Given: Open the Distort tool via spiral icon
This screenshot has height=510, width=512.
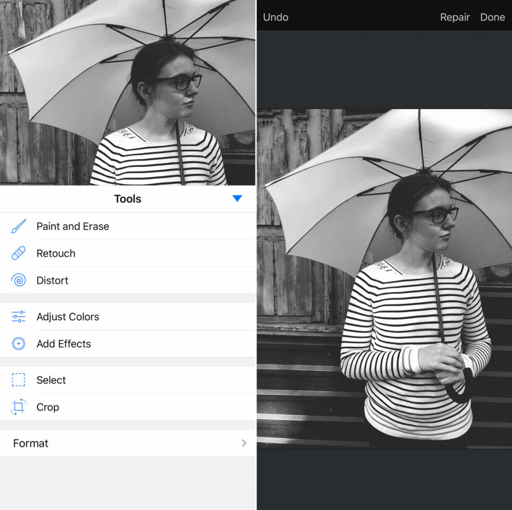Looking at the screenshot, I should click(x=17, y=280).
